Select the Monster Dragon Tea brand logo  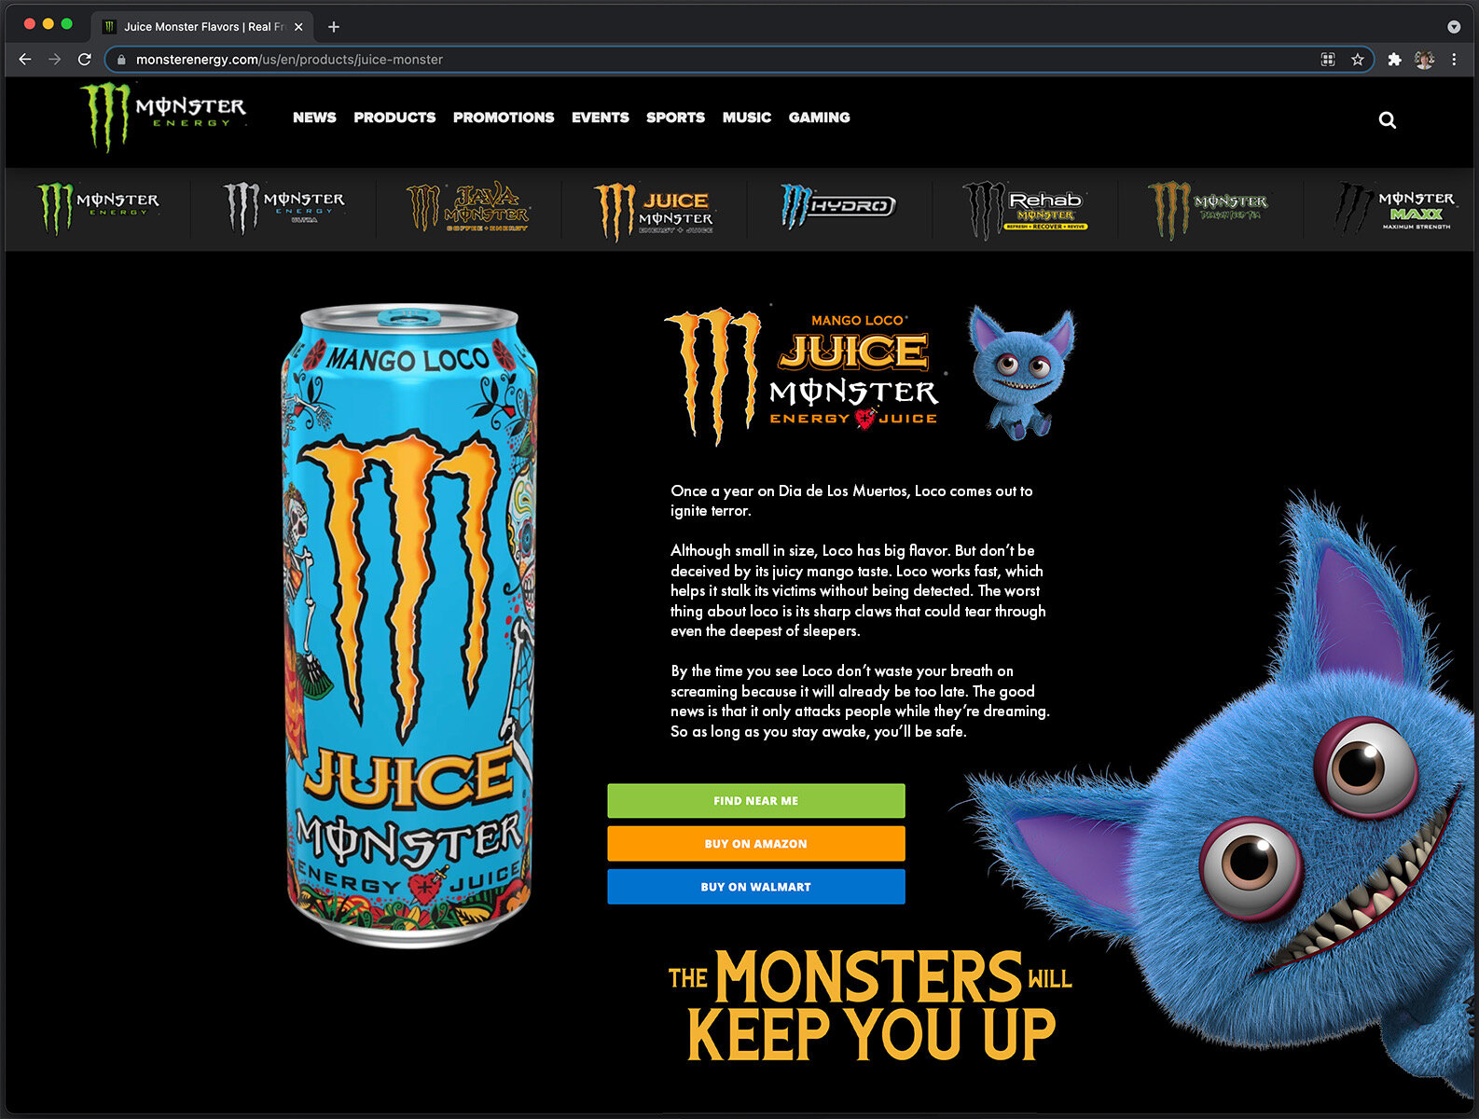[1209, 209]
